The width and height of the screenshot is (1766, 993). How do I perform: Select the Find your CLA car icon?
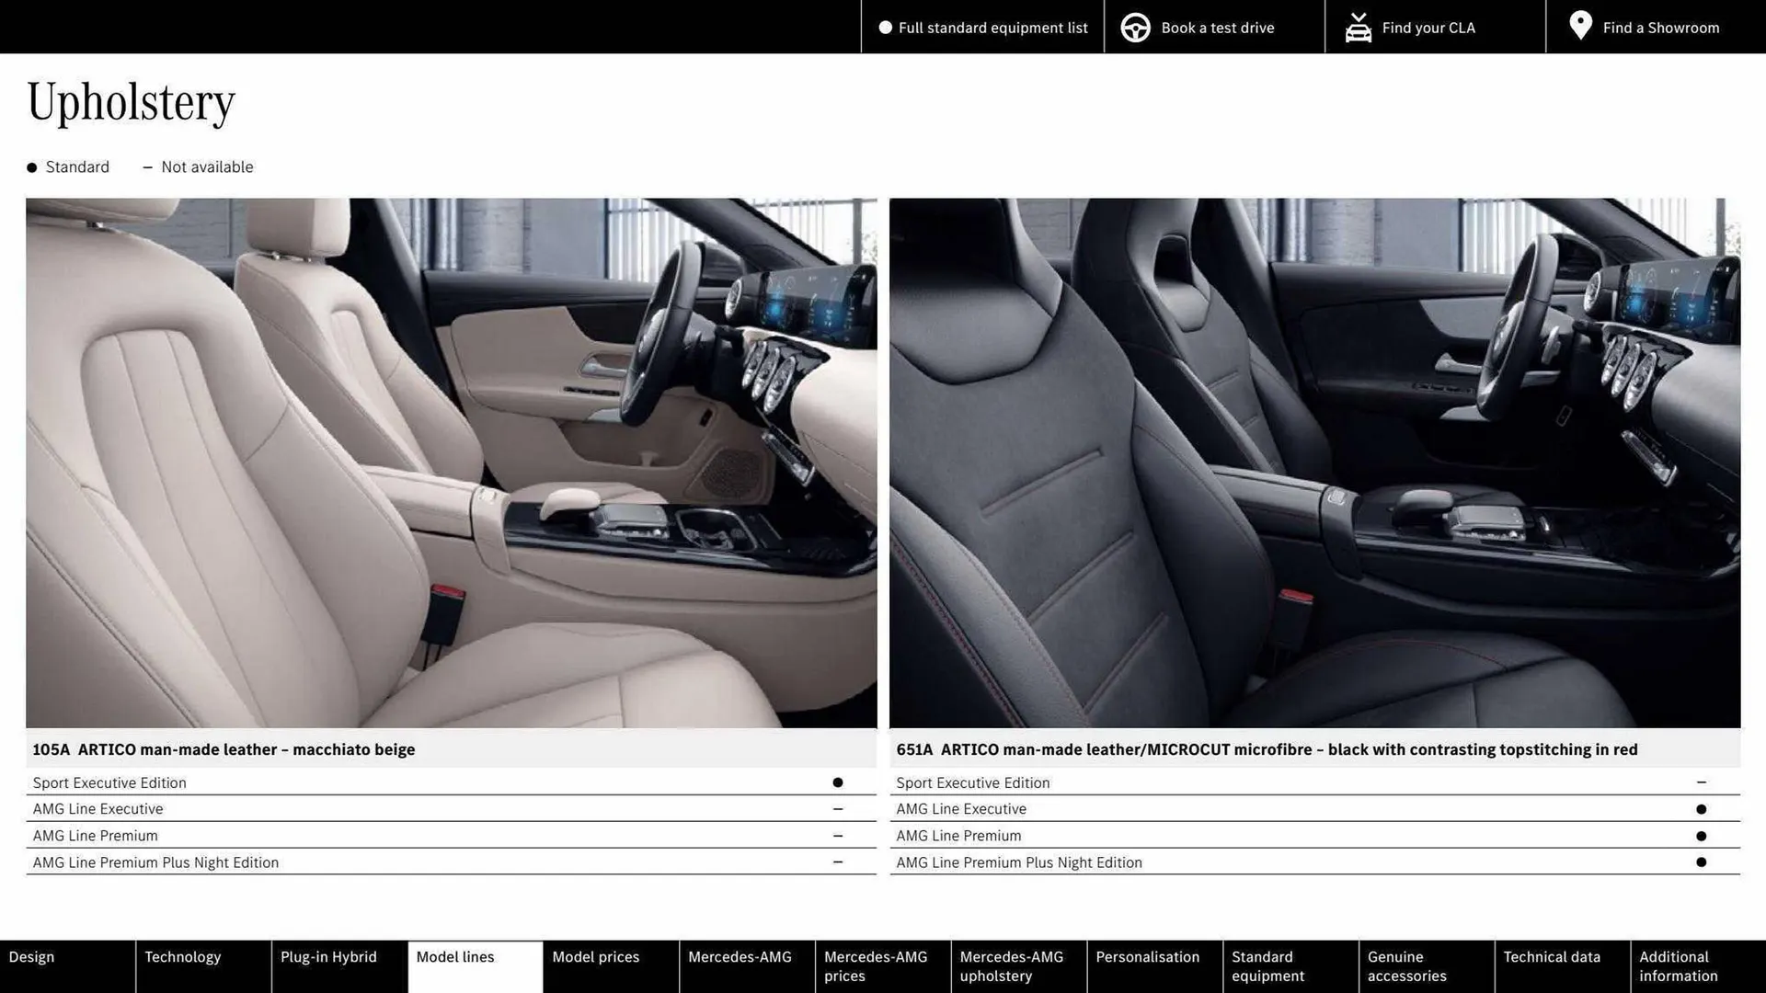click(x=1359, y=27)
